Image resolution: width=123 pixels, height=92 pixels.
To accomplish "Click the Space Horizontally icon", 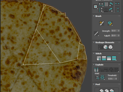I will [x=117, y=4].
